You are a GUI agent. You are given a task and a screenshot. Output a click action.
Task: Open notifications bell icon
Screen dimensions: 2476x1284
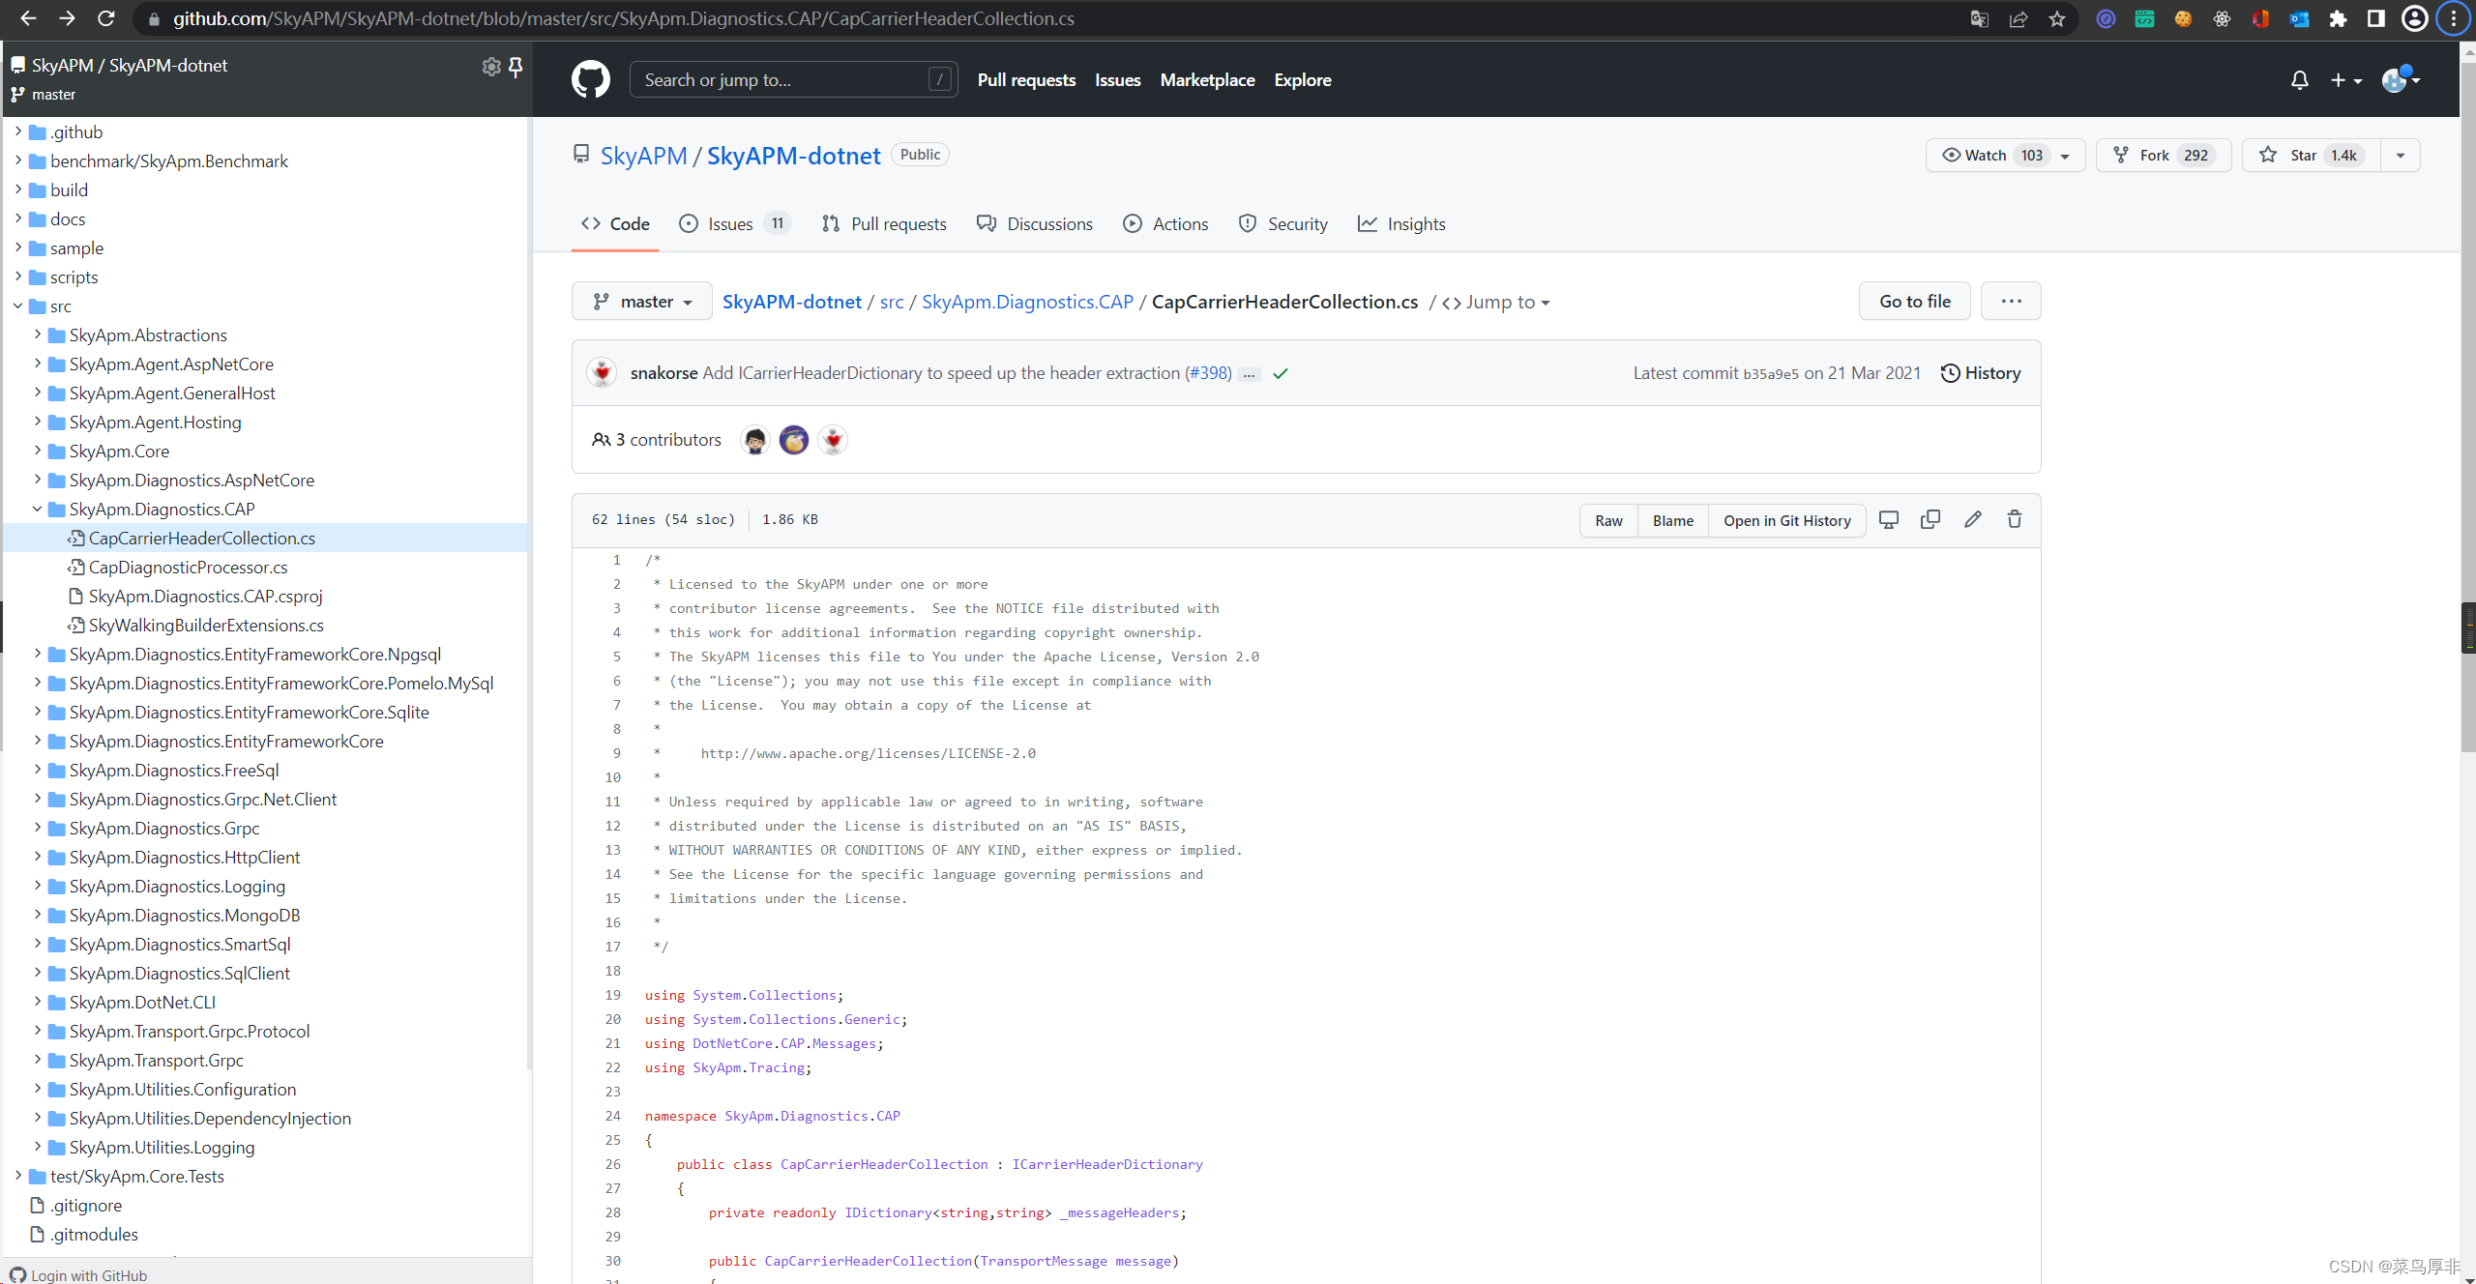click(2299, 80)
